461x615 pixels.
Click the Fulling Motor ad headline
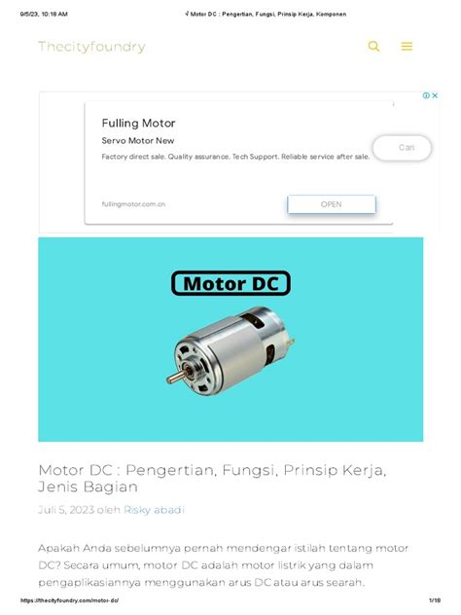point(138,124)
